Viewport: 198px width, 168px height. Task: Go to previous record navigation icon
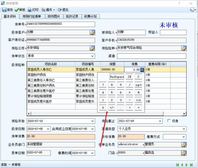point(182,165)
